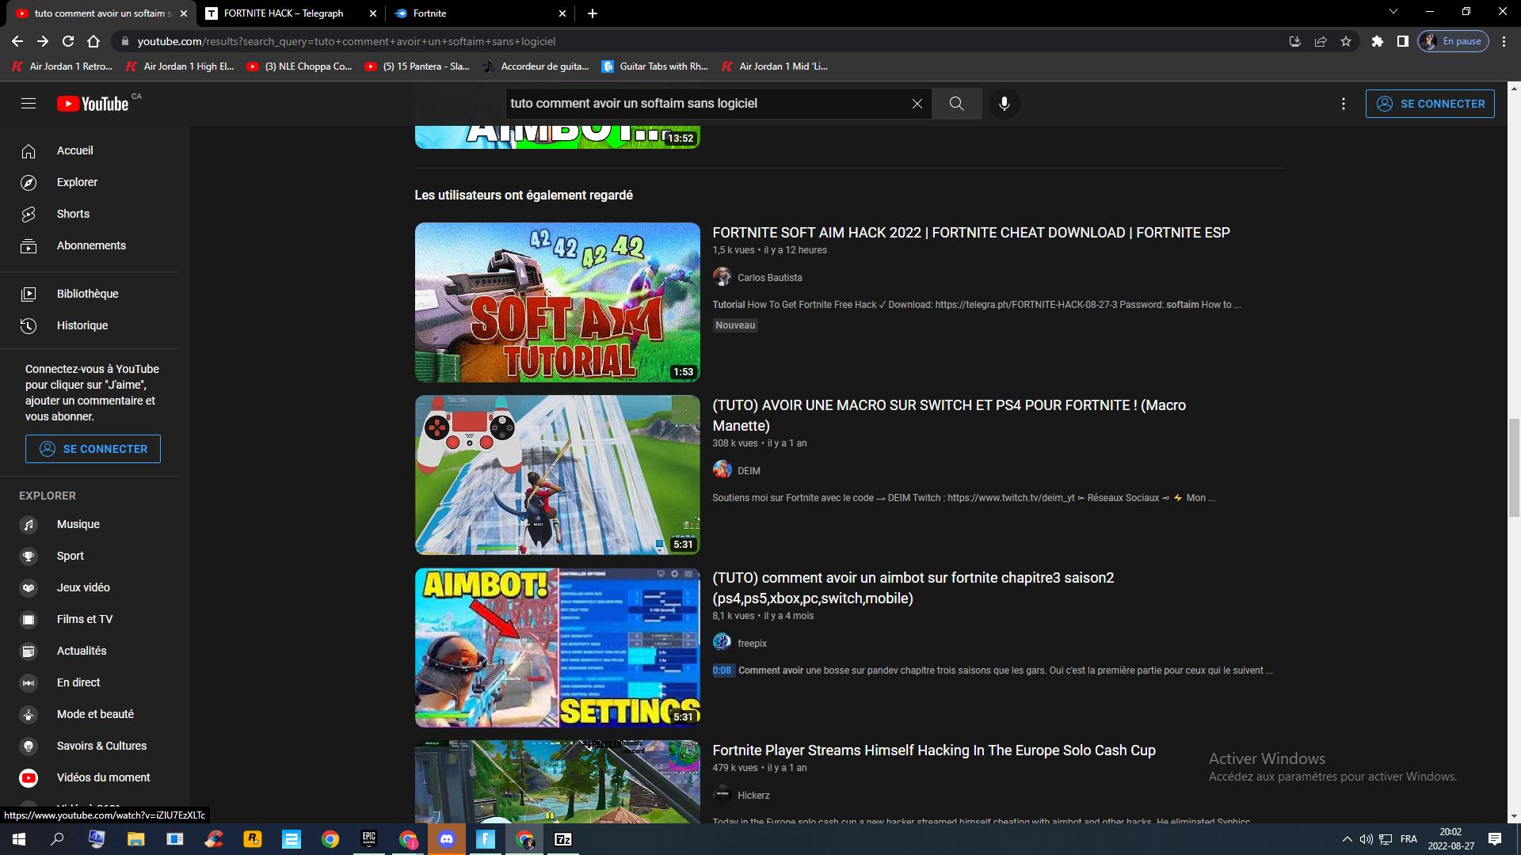
Task: Select Musique in Explorer section
Action: pyautogui.click(x=78, y=524)
